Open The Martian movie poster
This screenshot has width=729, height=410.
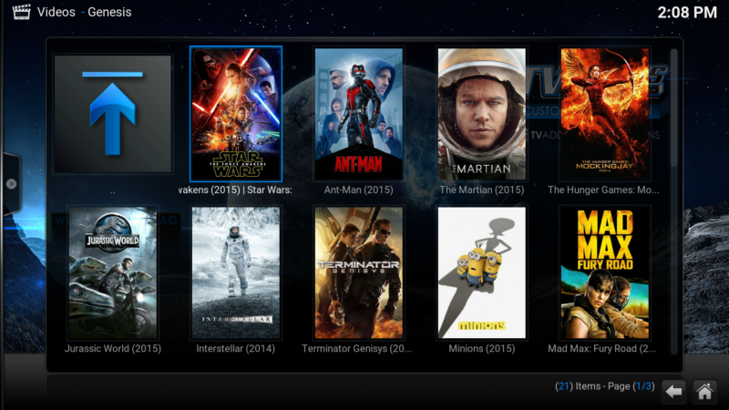pyautogui.click(x=482, y=114)
